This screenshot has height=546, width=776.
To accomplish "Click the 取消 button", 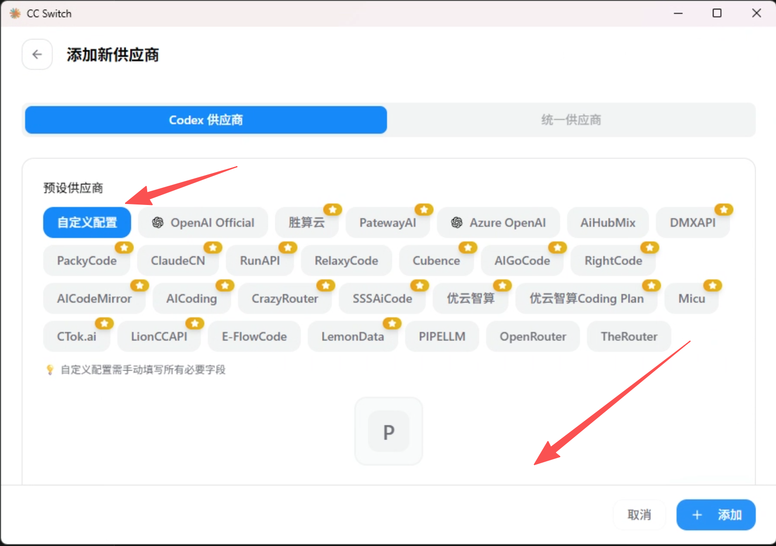I will click(639, 515).
